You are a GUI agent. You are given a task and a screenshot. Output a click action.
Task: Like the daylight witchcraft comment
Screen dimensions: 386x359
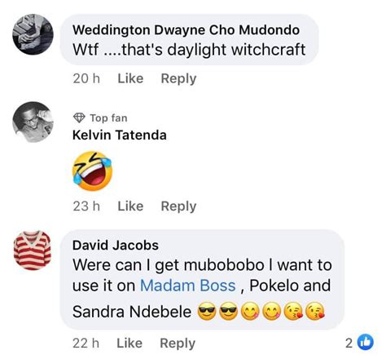click(x=130, y=78)
